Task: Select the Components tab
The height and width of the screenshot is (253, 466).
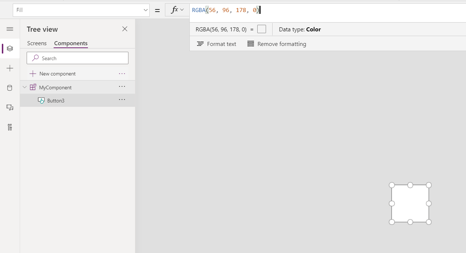Action: pos(70,43)
